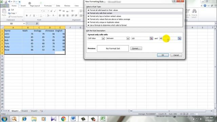
Task: Select 'Format all cells based on their values' rule
Action: coord(135,10)
